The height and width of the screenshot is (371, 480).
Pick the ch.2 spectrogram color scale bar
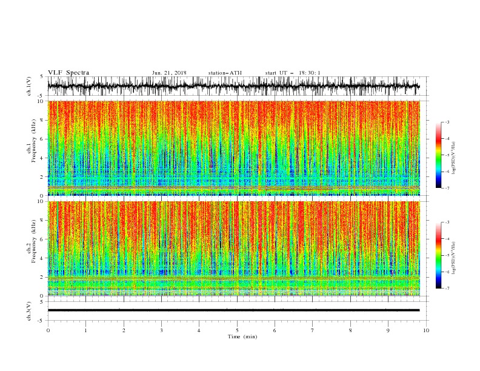click(x=438, y=255)
